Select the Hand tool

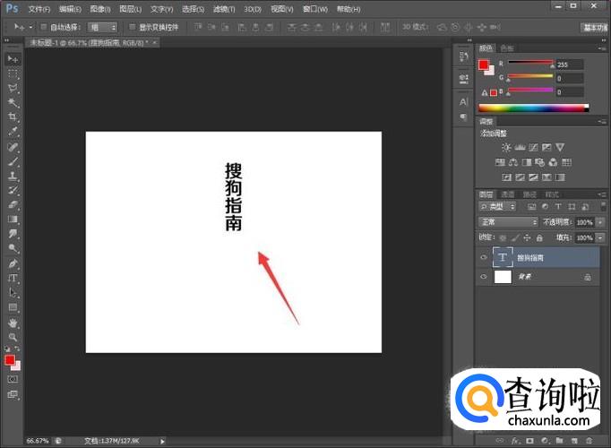coord(13,322)
